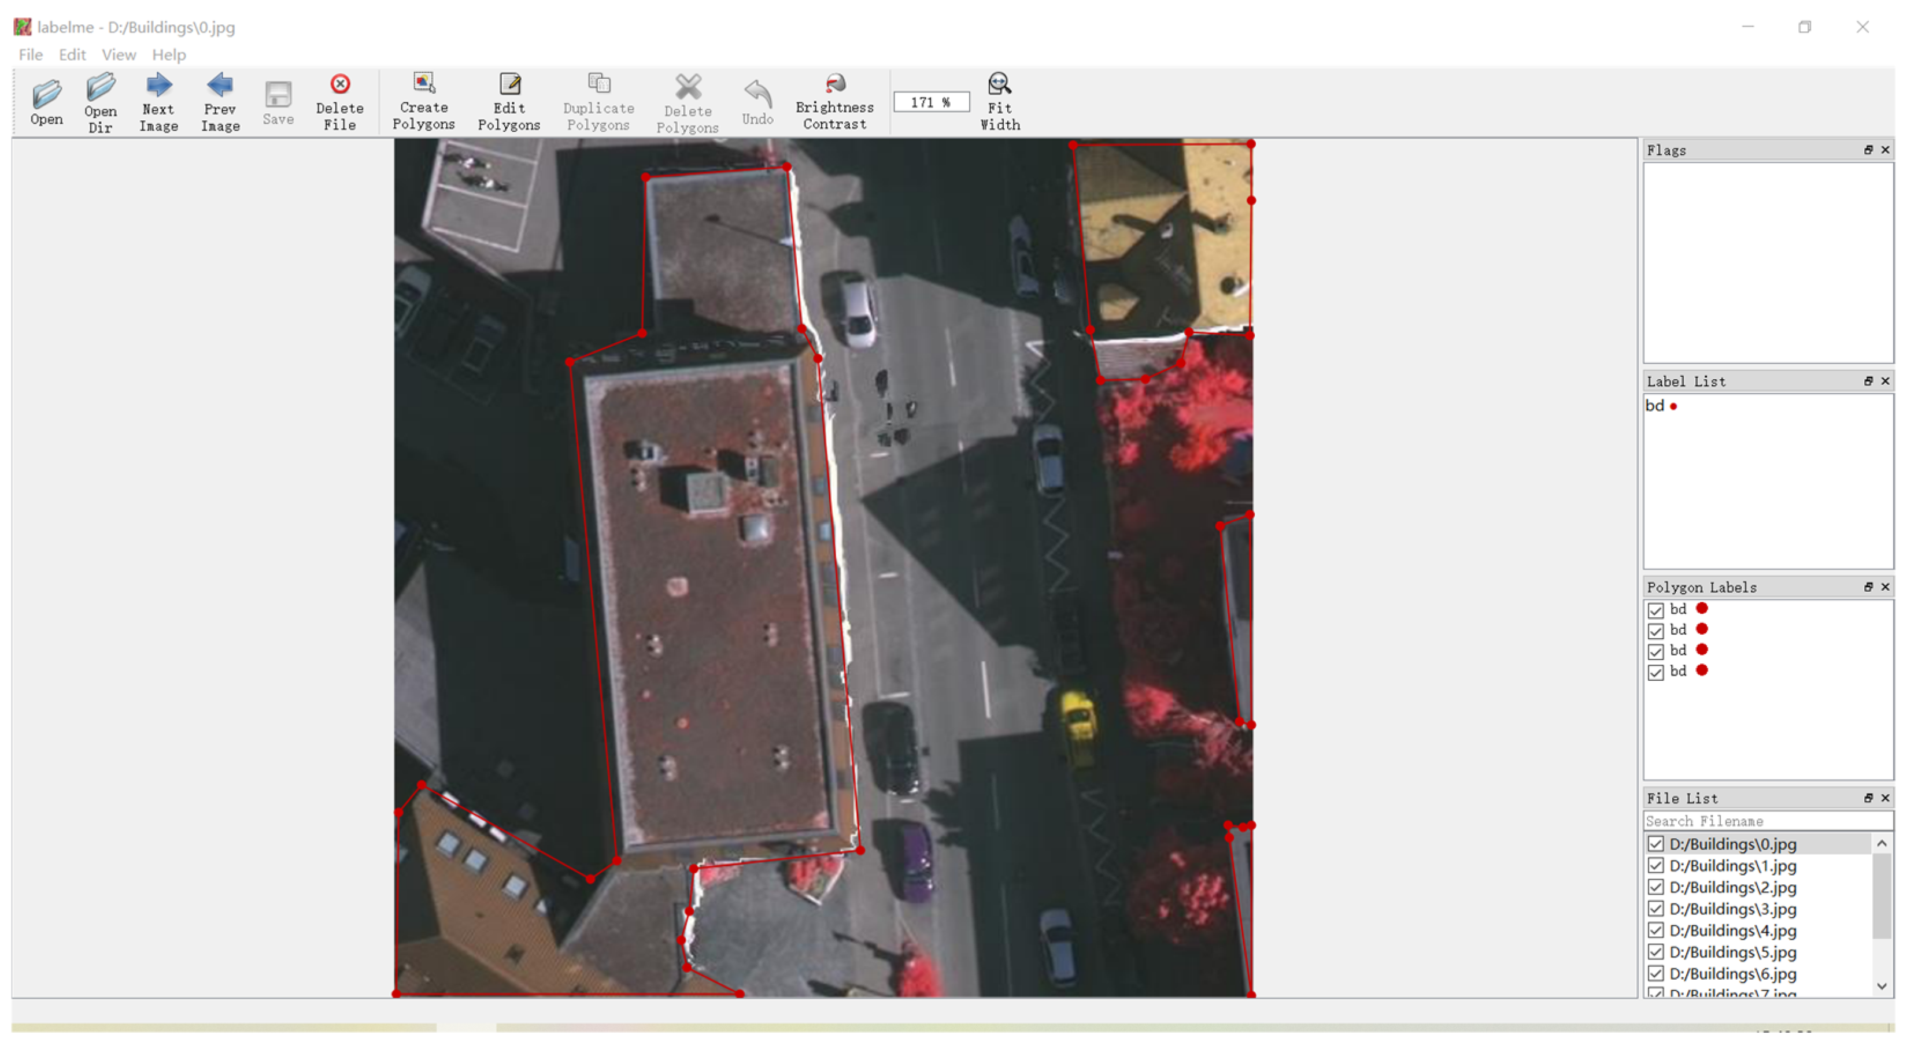Undock the Polygon Labels panel

(x=1868, y=587)
